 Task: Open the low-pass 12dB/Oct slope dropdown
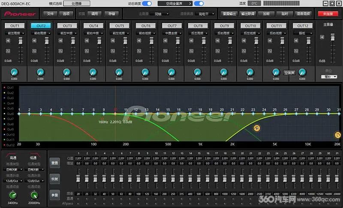35,181
